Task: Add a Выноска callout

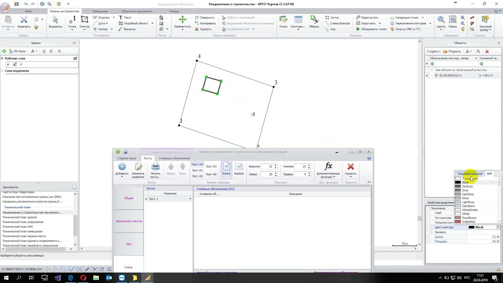Action: coord(127,29)
